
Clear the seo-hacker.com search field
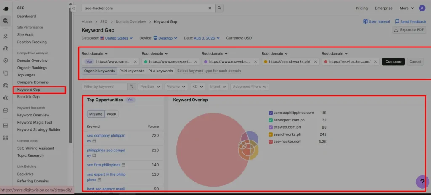[210, 8]
